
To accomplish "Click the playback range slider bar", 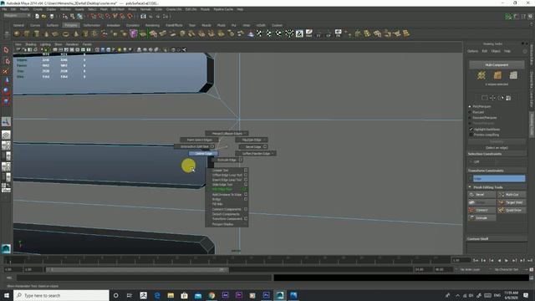I will click(137, 269).
